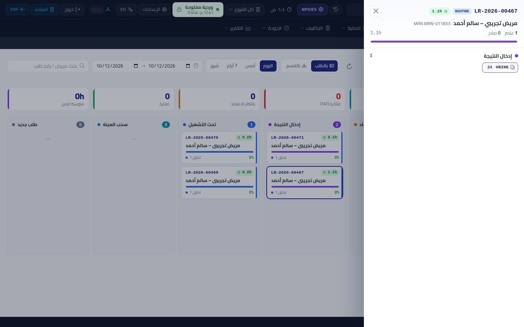Open the user profile icon
Screen dimensions: 524x327
click(x=108, y=9)
